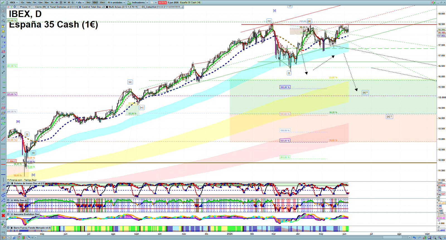
Task: Click the España 35 Cash (1€) toolbar label
Action: (190, 3)
